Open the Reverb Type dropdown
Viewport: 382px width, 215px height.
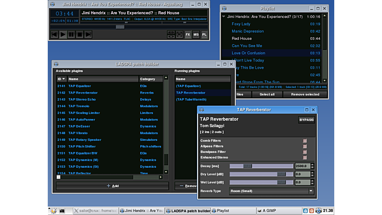click(272, 191)
